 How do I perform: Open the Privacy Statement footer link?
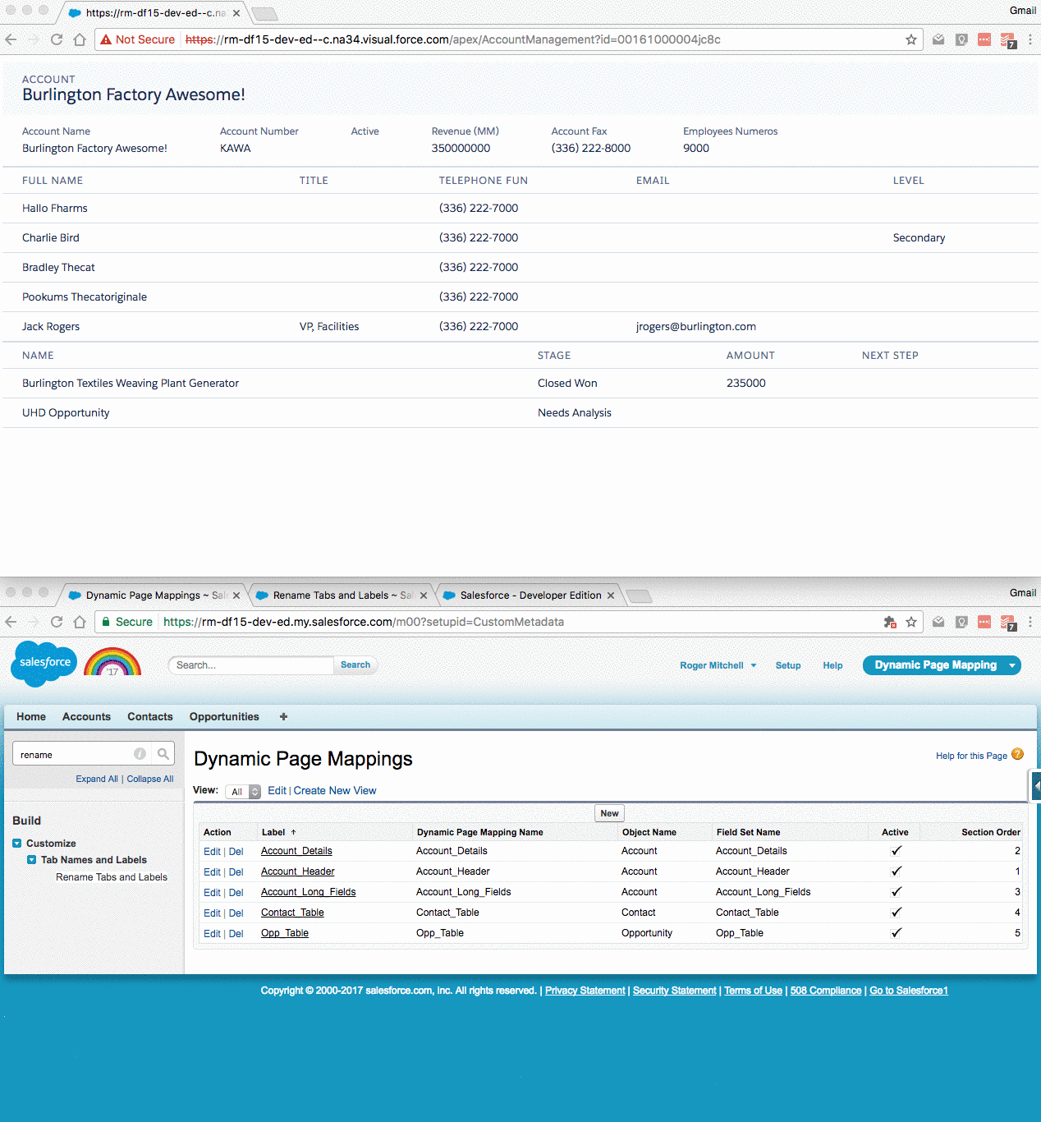point(585,991)
